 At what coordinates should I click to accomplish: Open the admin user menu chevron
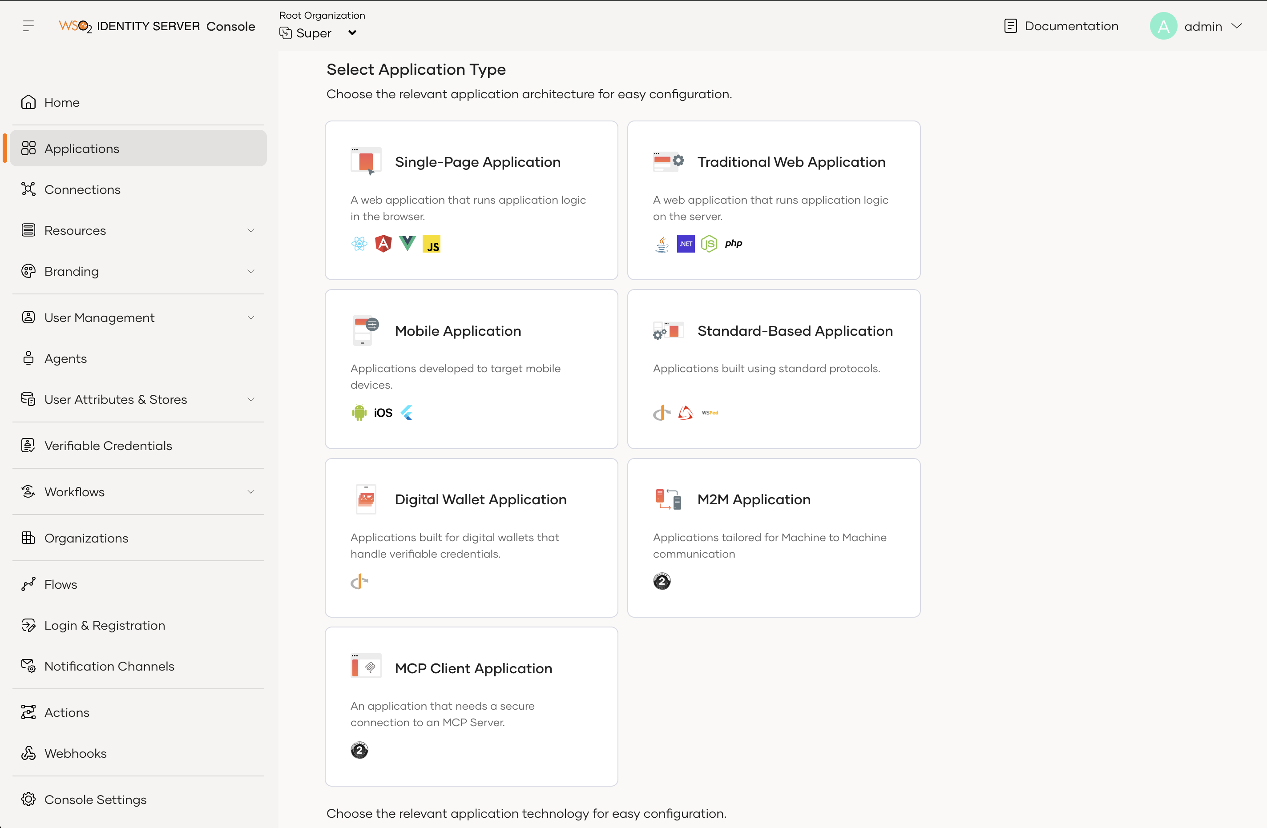tap(1237, 26)
